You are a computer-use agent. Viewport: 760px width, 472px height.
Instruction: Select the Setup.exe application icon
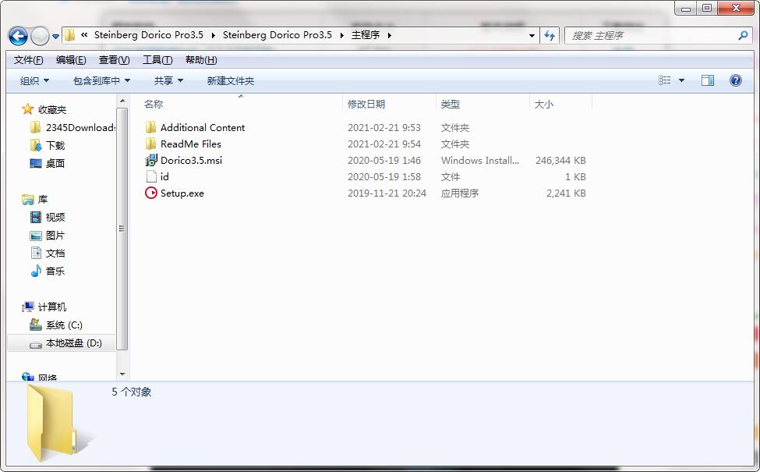(x=150, y=193)
